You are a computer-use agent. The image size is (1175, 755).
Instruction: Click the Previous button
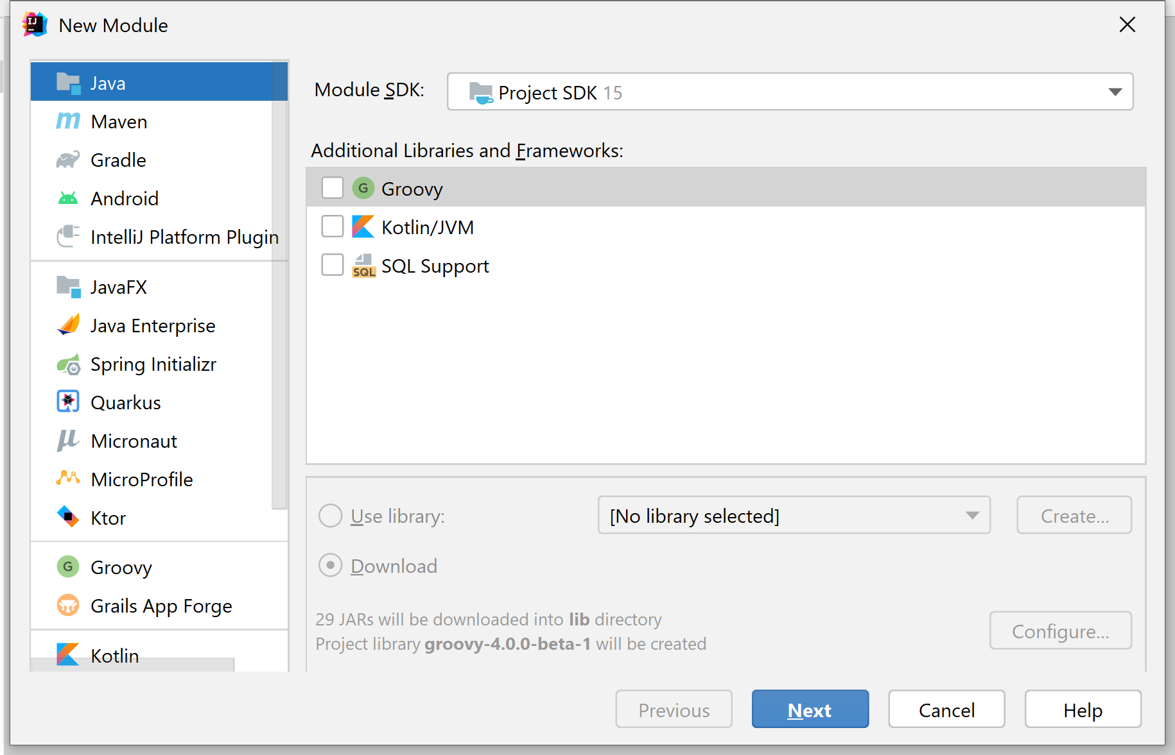point(674,709)
